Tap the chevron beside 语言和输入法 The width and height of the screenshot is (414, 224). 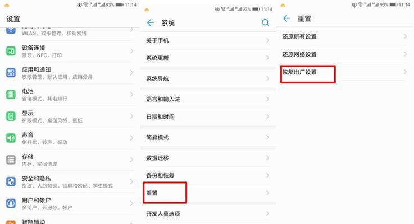coord(267,99)
